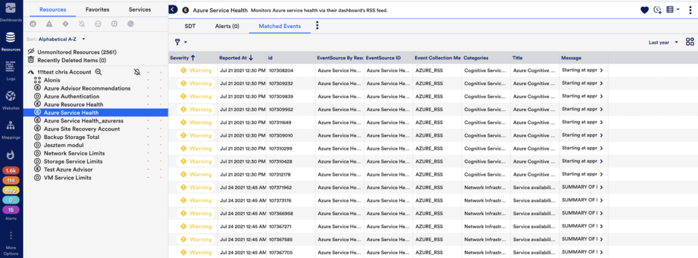Switch to the Services tab

click(x=140, y=10)
